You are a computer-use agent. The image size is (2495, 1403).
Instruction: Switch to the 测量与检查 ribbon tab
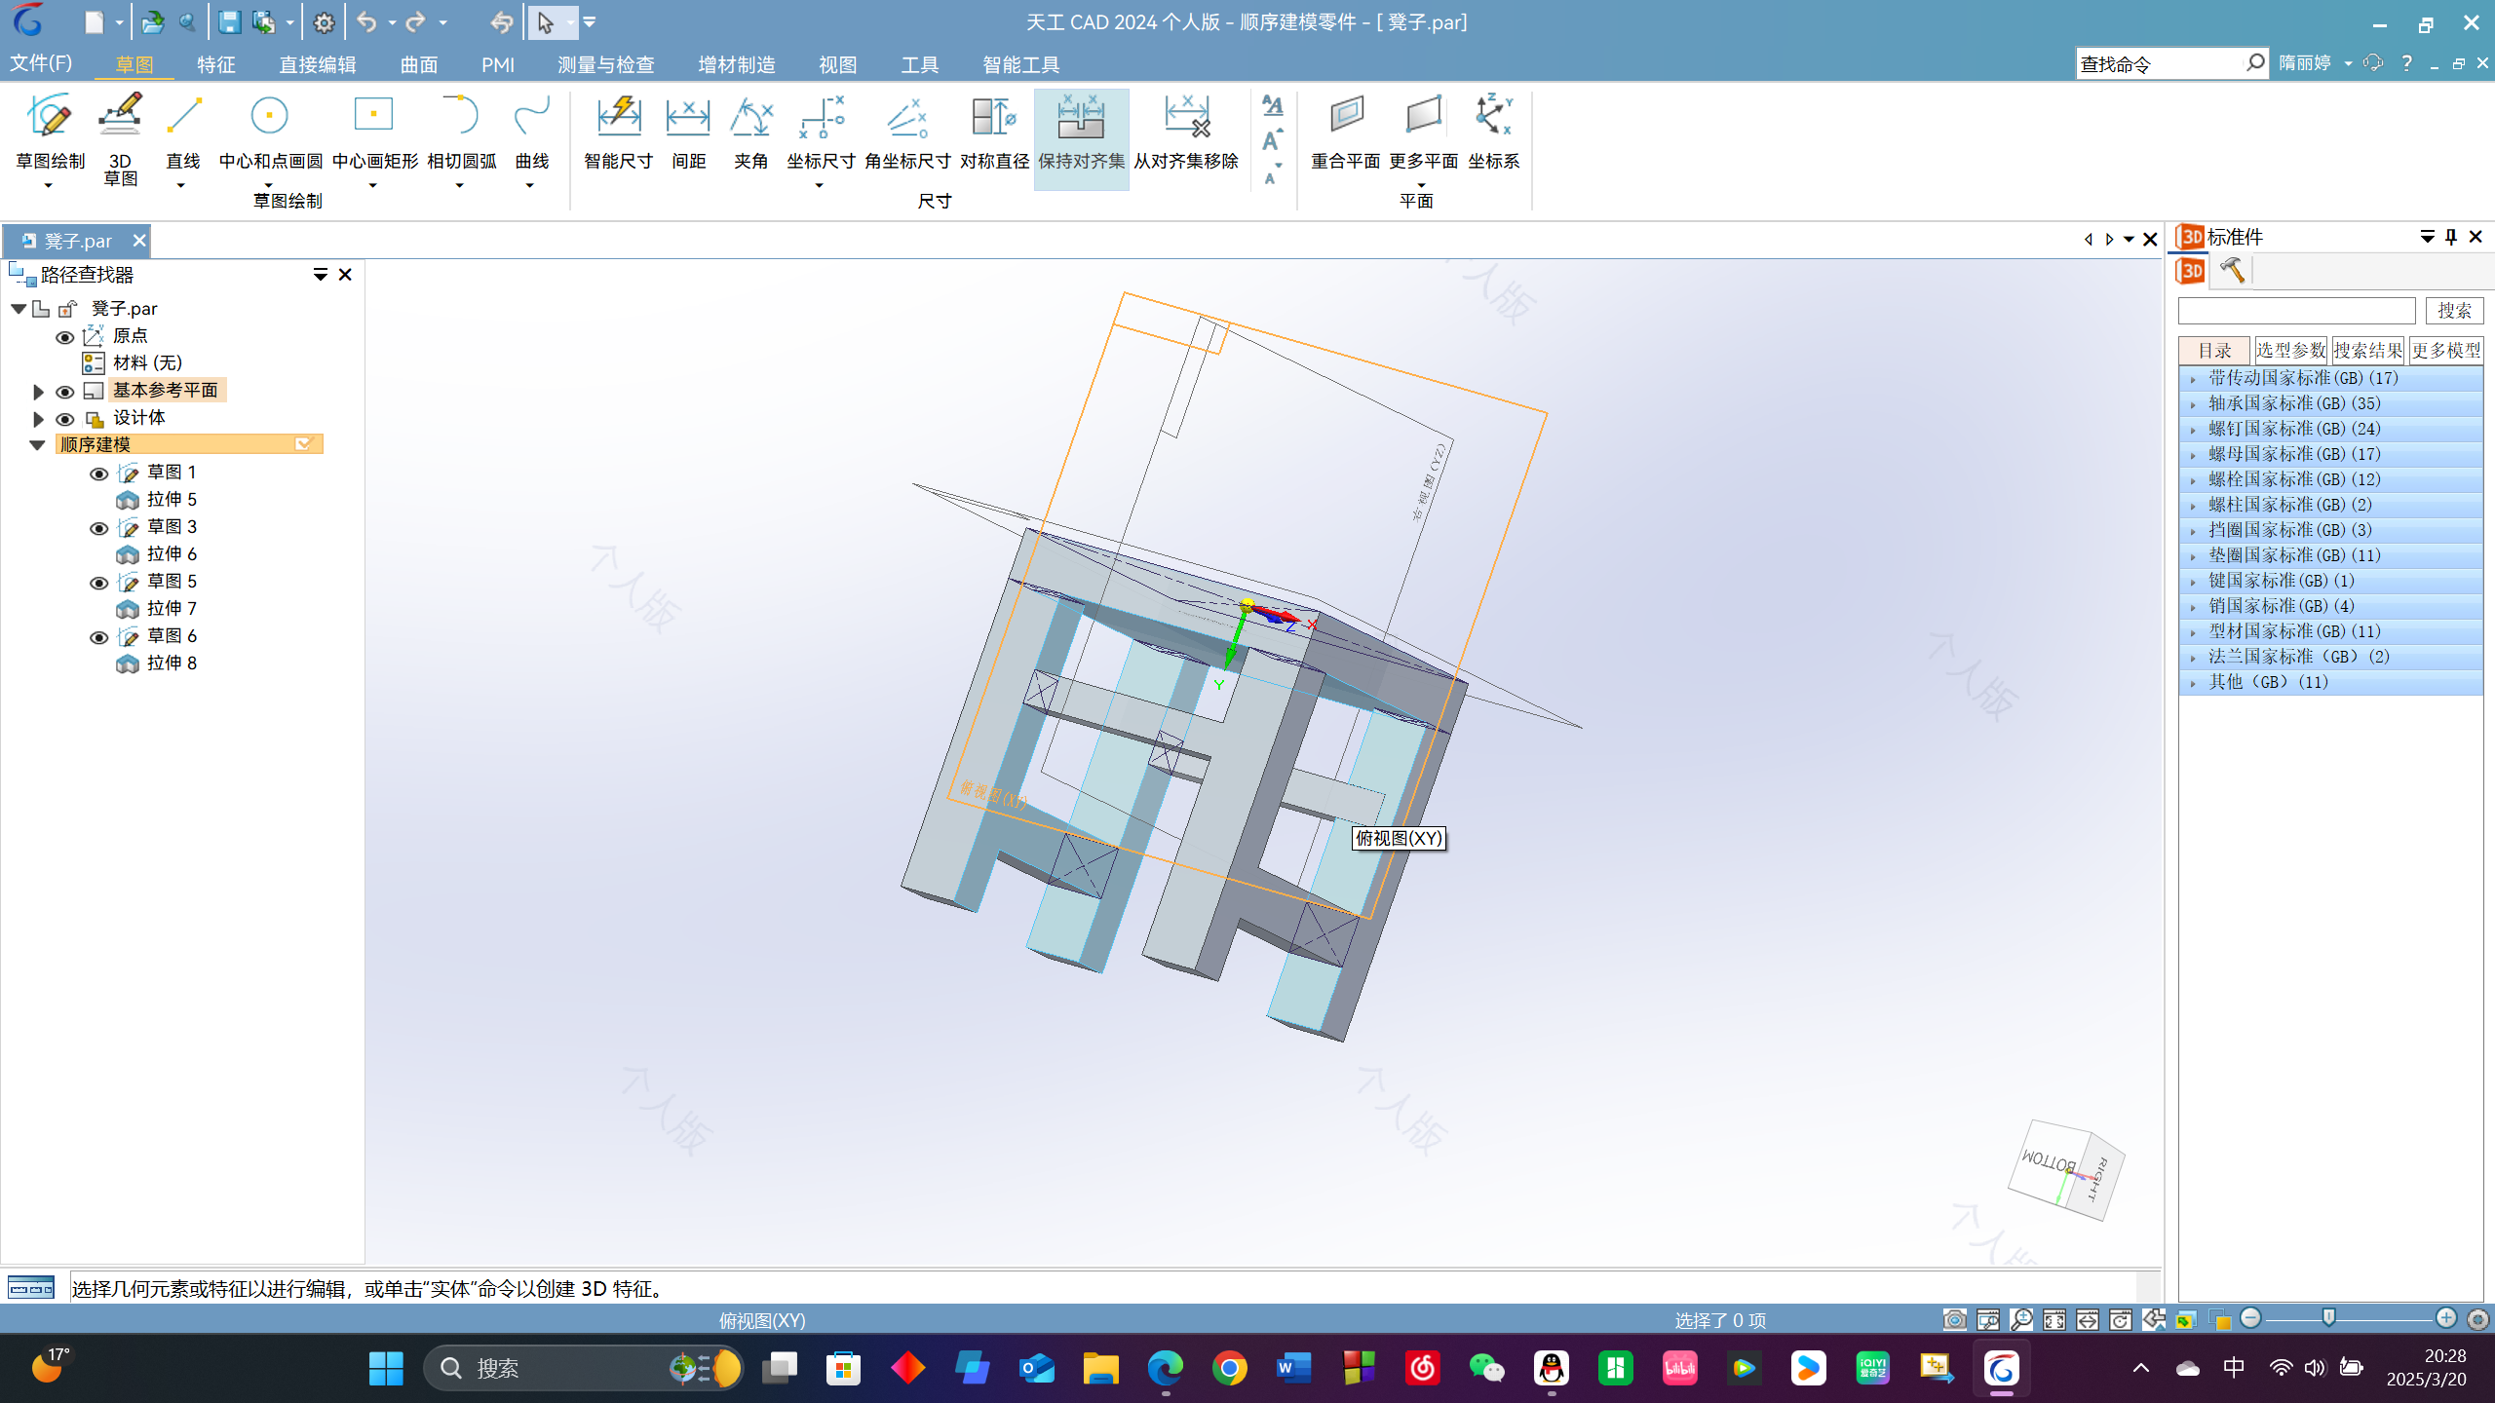pyautogui.click(x=605, y=64)
